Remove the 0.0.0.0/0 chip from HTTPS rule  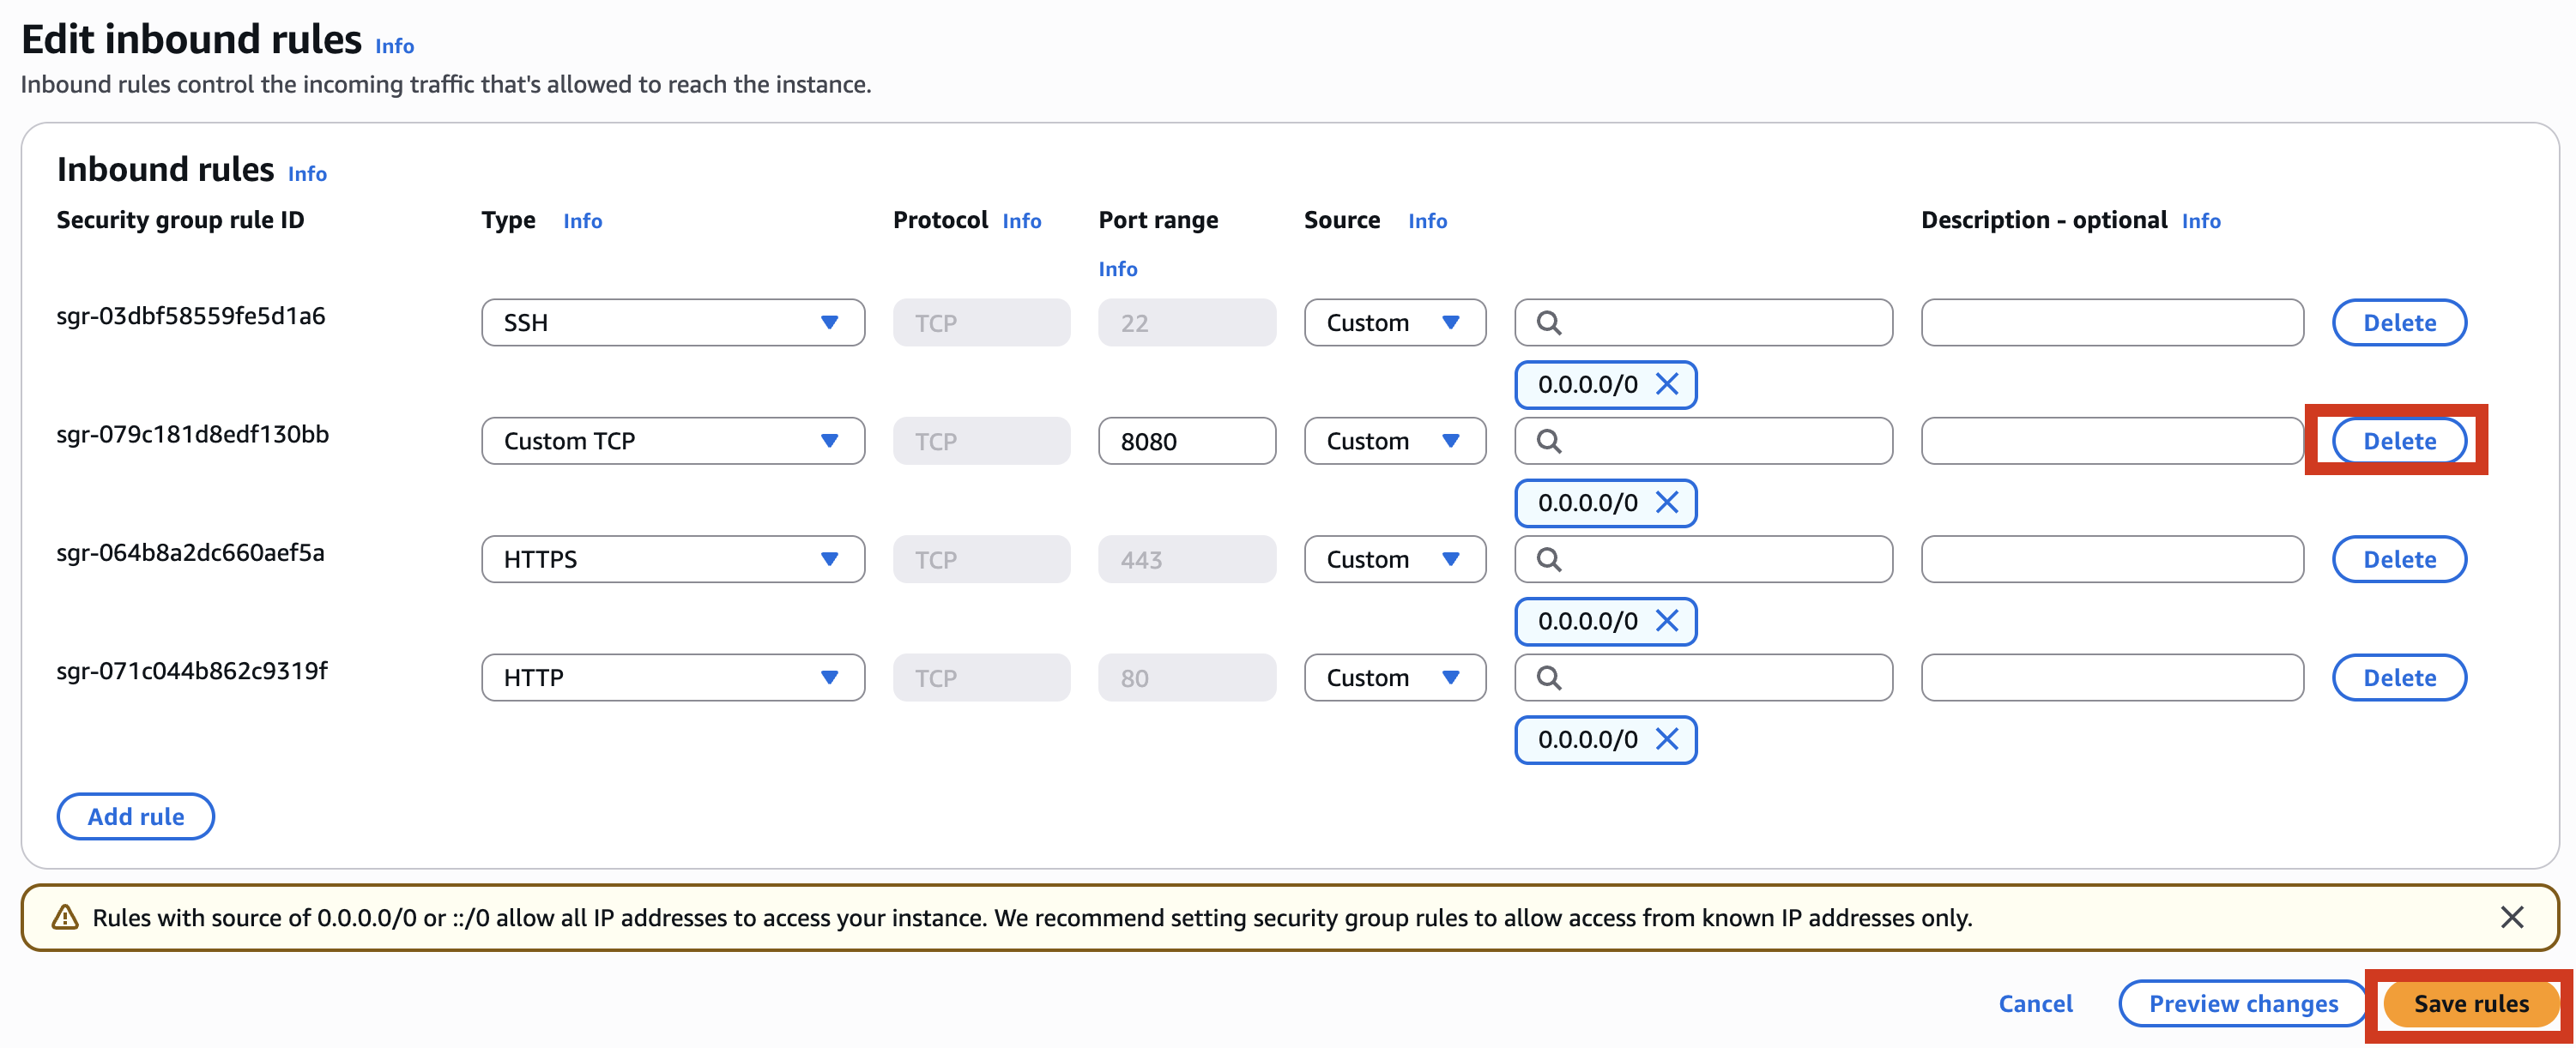pyautogui.click(x=1666, y=622)
